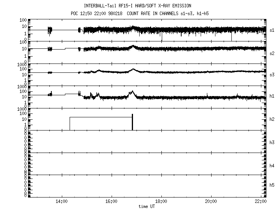
Task: Select the 20:00 time axis label
Action: (x=211, y=202)
